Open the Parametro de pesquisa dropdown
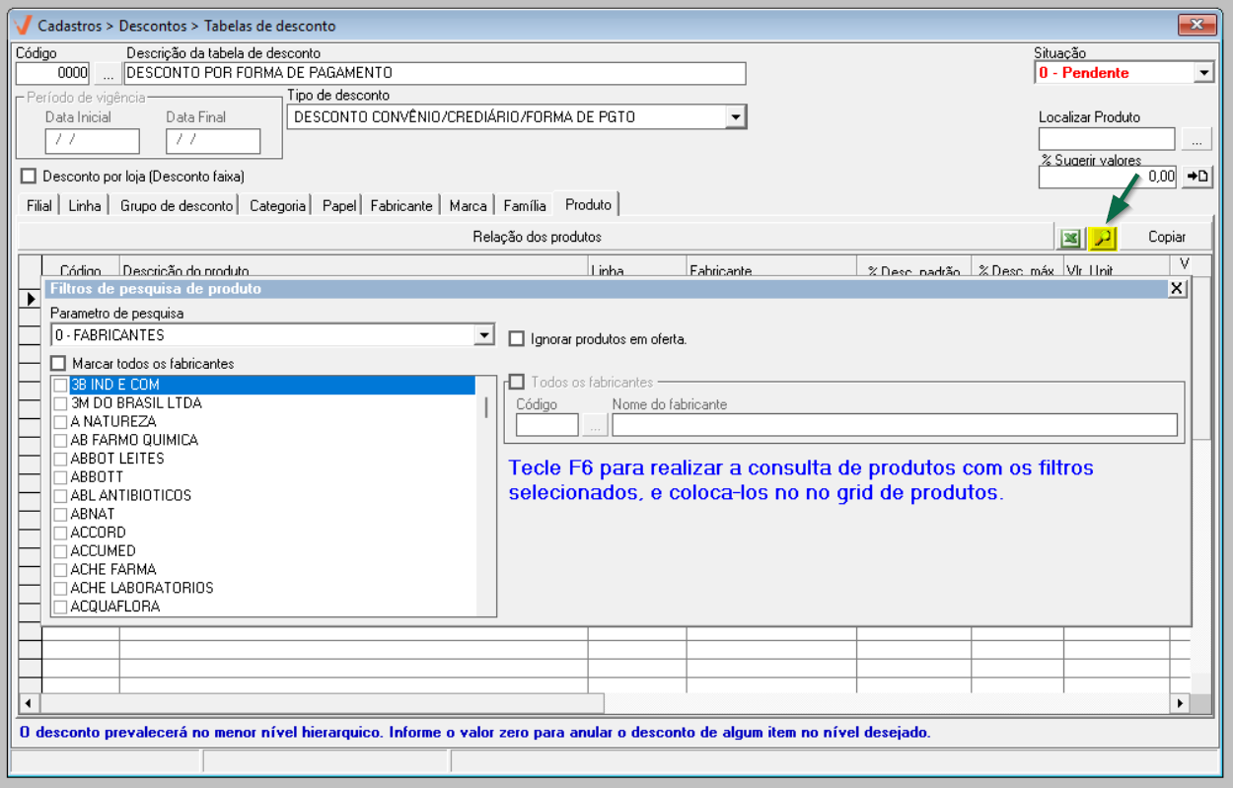The image size is (1233, 788). pos(483,335)
